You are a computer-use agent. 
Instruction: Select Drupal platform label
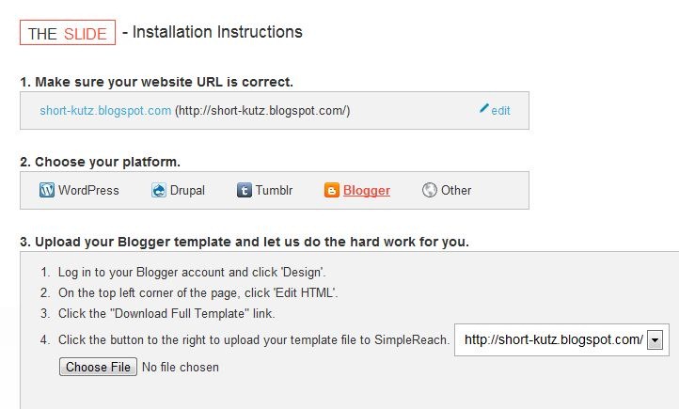[x=187, y=190]
